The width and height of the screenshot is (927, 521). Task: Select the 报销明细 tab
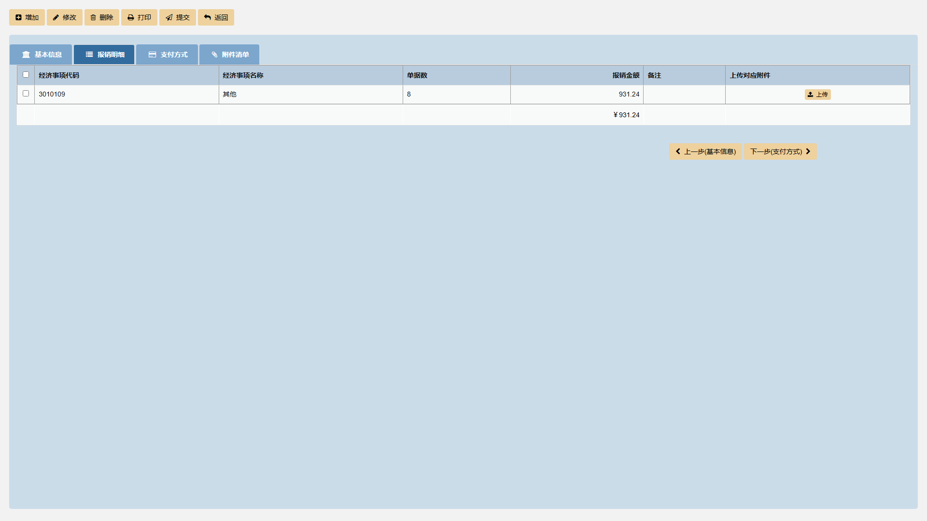click(x=104, y=55)
